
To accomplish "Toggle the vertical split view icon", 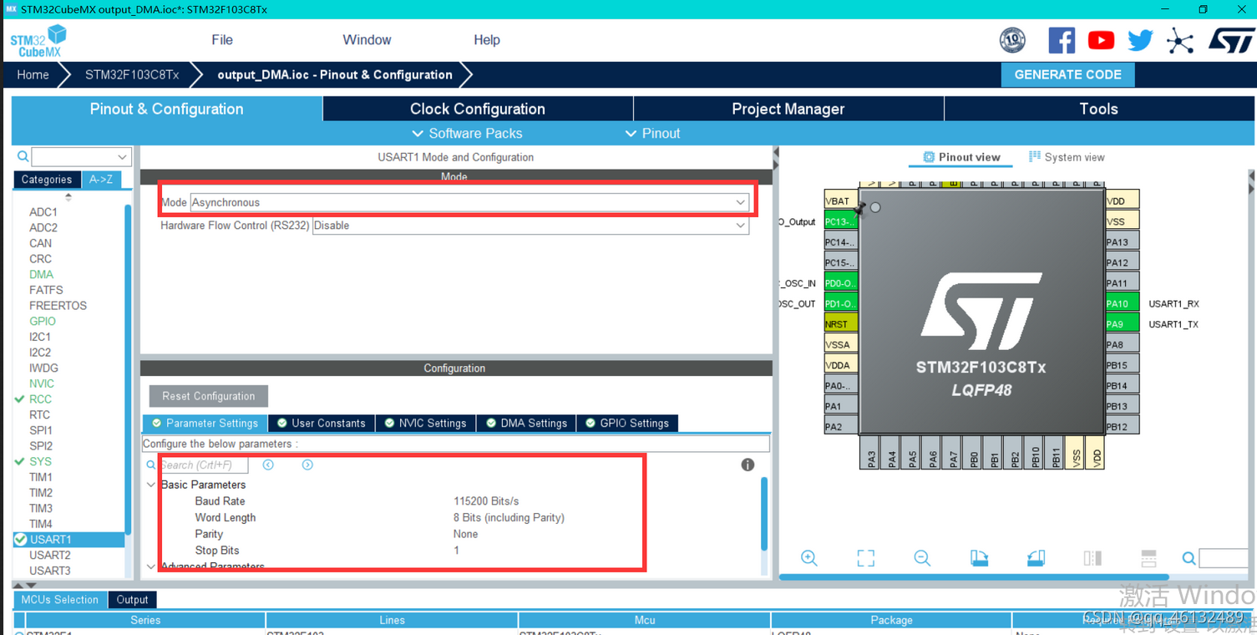I will [x=1092, y=558].
